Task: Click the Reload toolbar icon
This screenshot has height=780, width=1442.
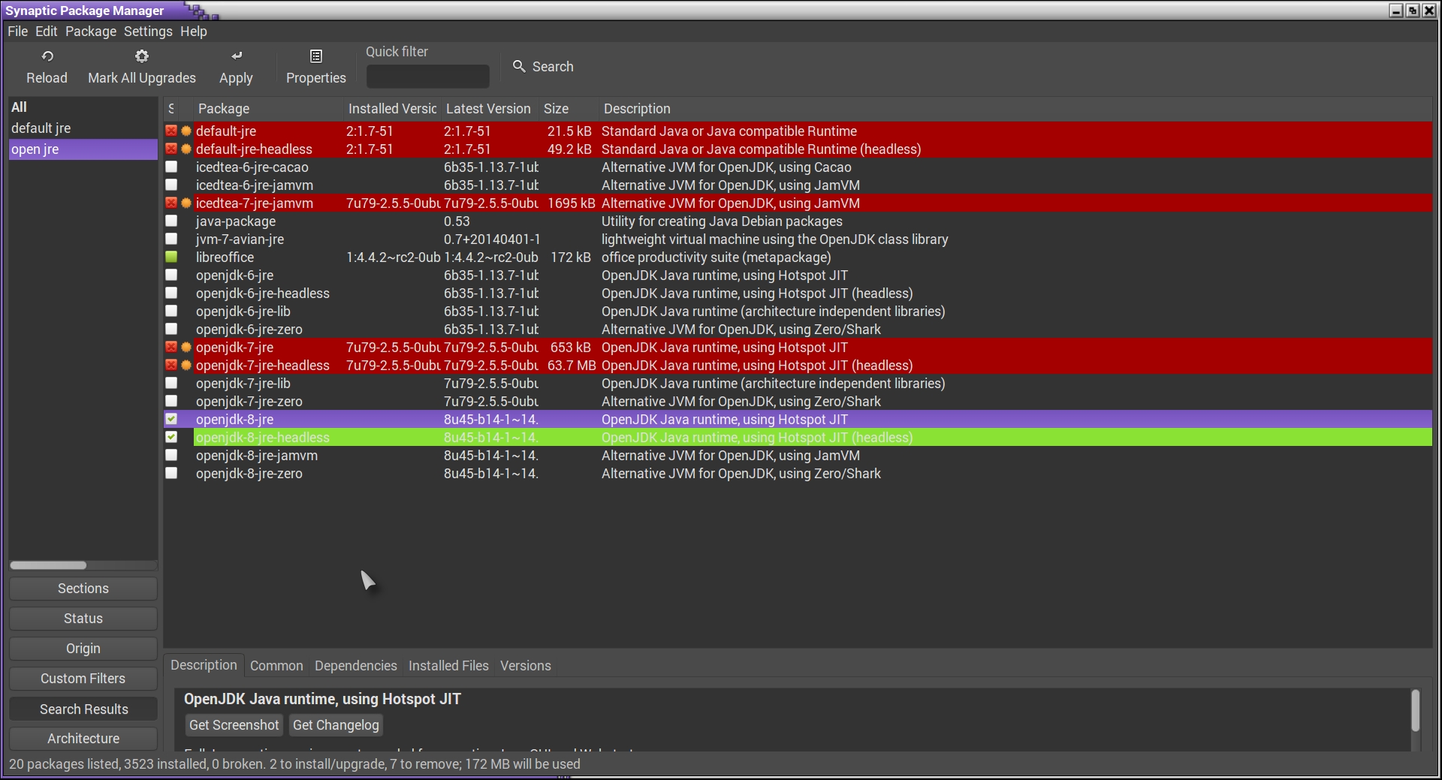Action: click(47, 56)
